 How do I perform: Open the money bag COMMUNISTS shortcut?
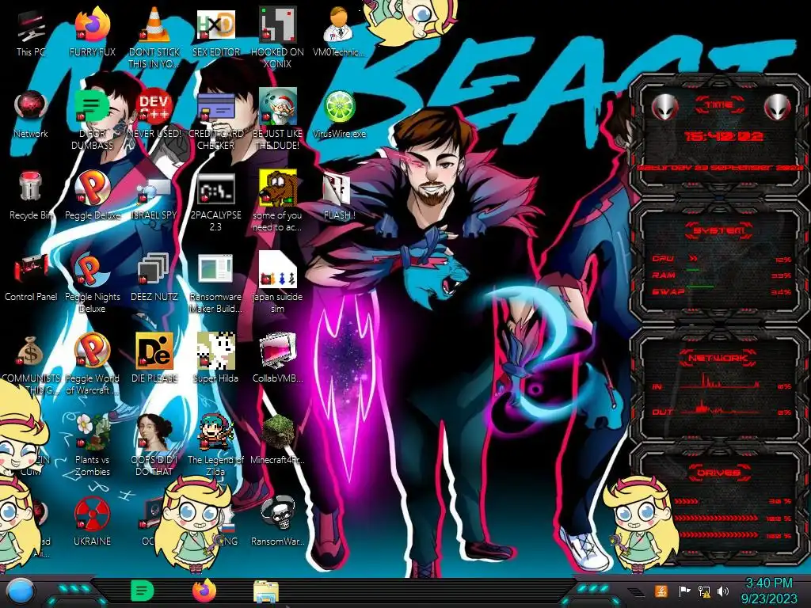pyautogui.click(x=31, y=364)
